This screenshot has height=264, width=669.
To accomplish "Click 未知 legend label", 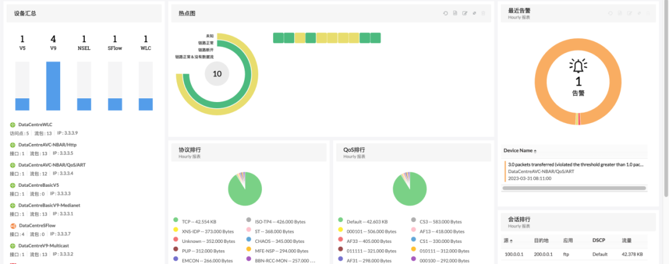I will pyautogui.click(x=210, y=36).
